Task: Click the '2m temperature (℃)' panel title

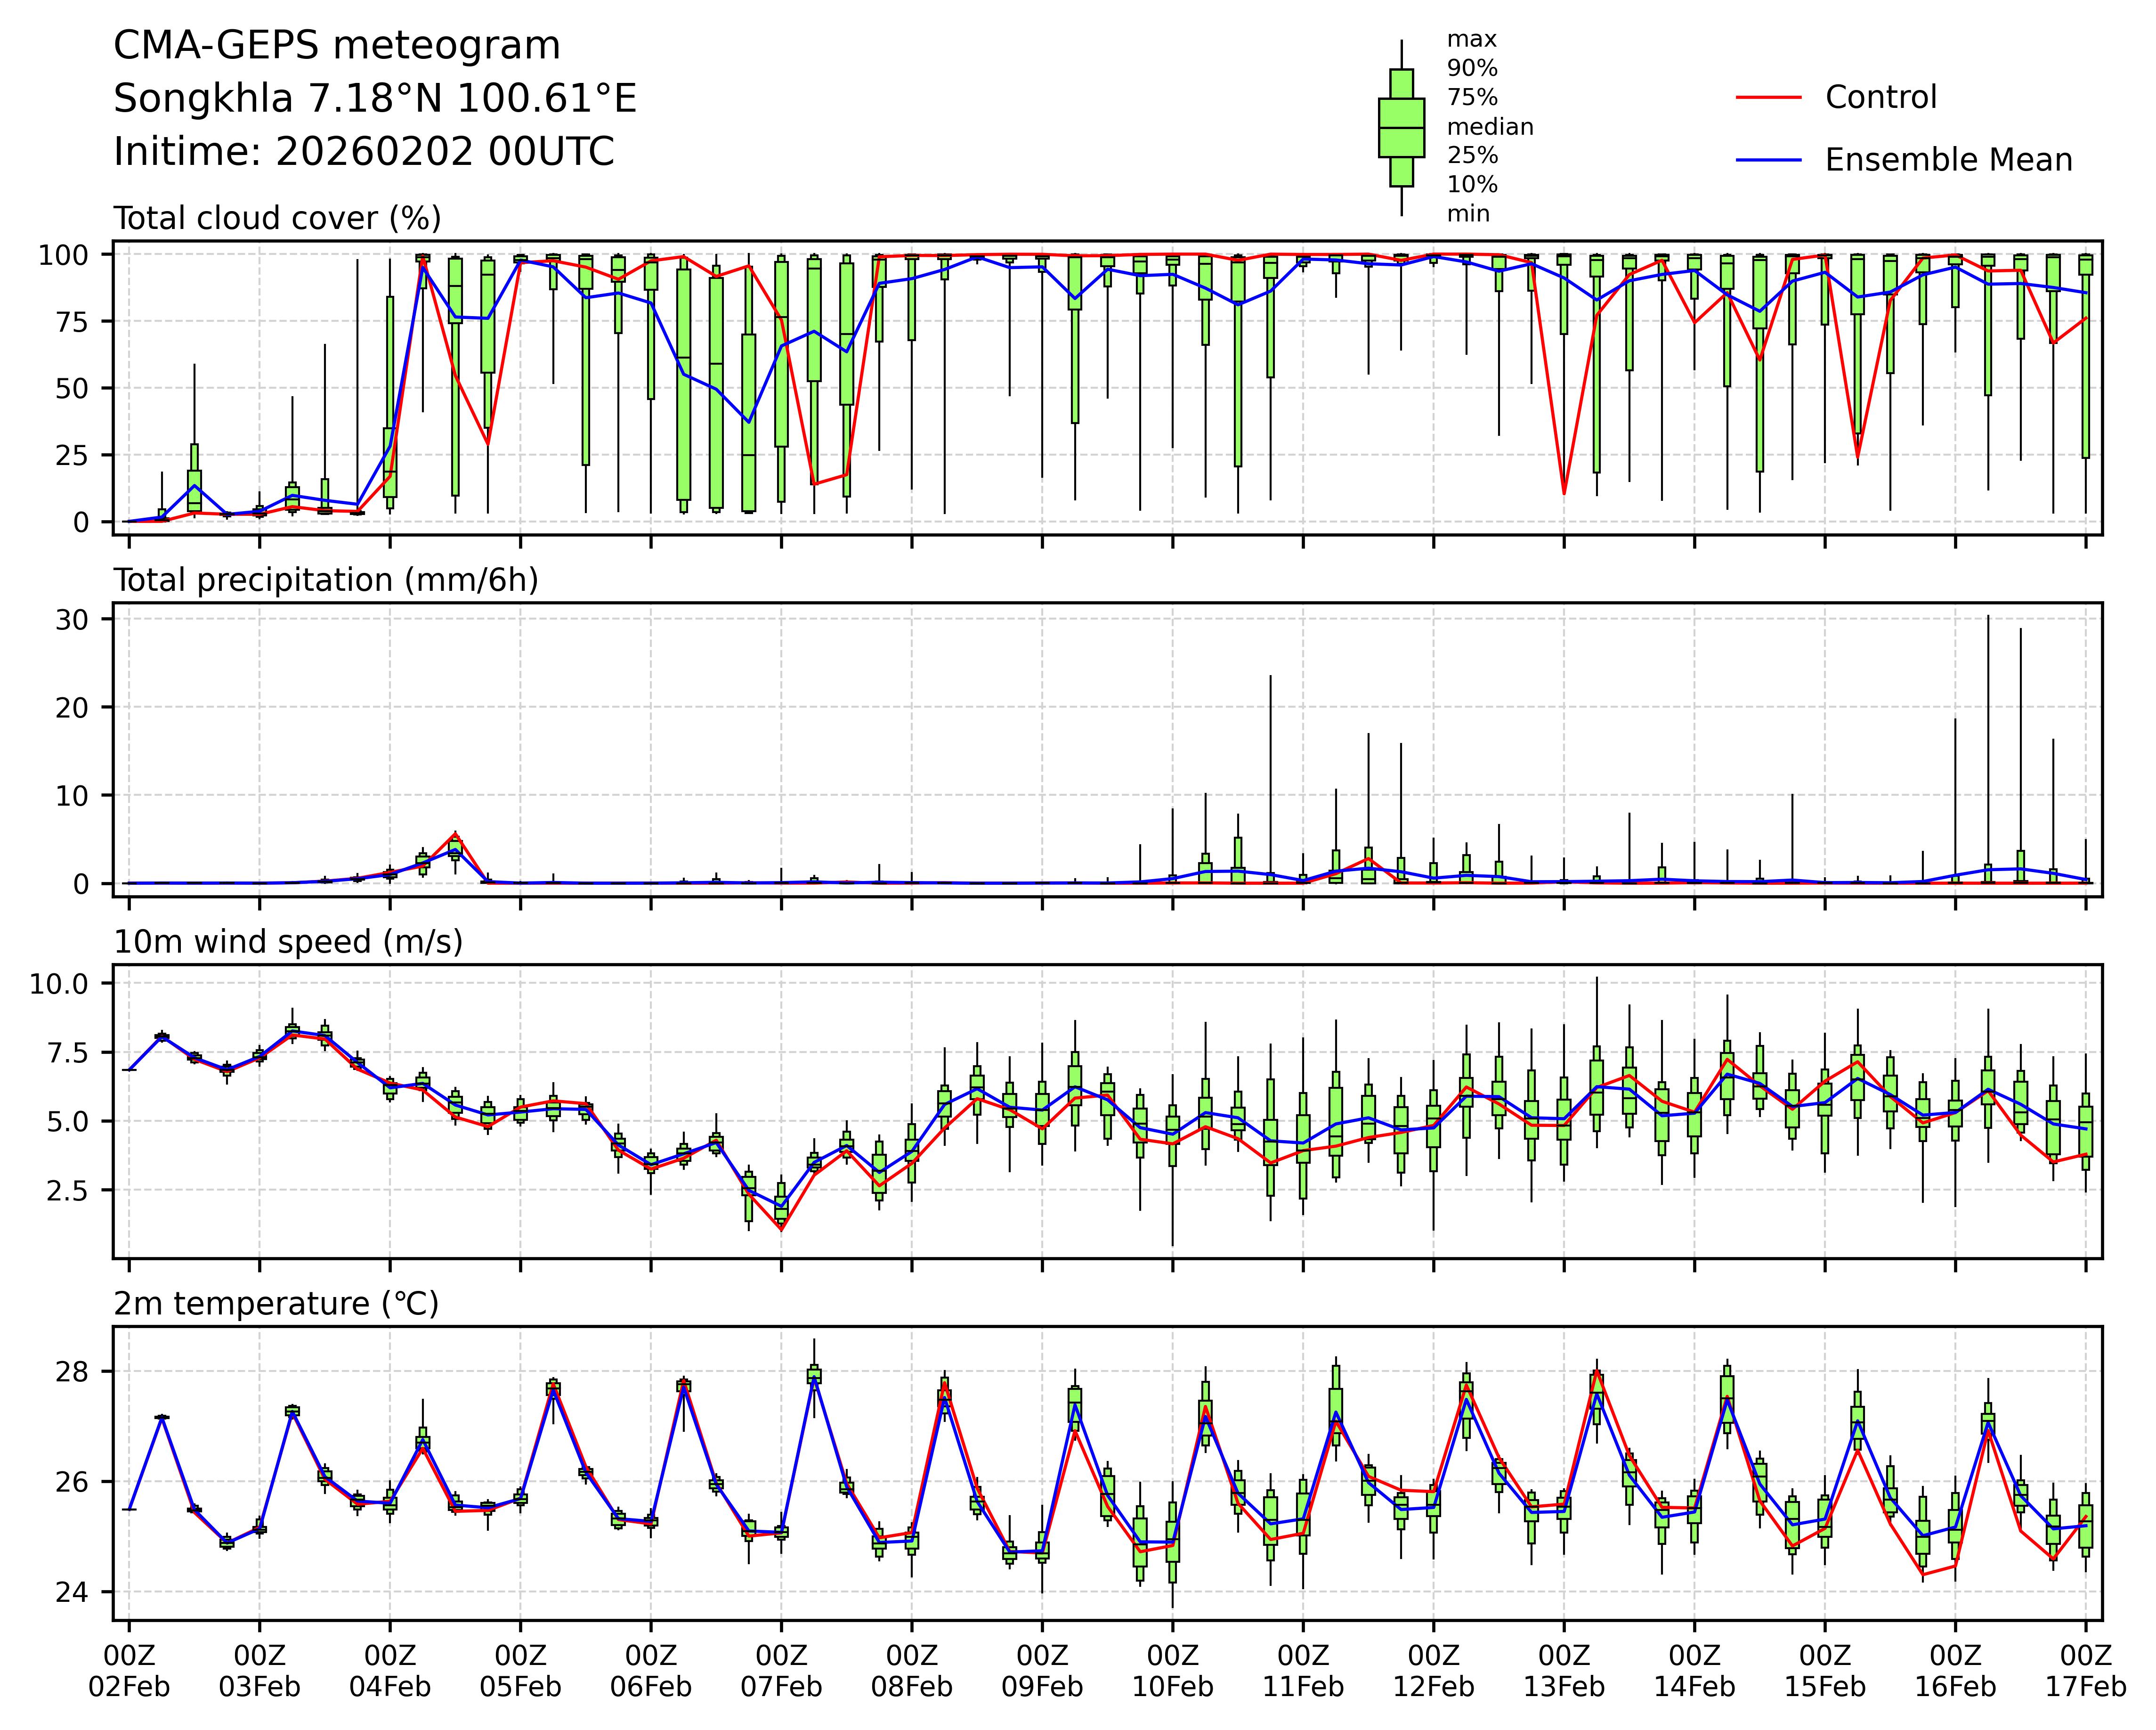Action: tap(276, 1304)
